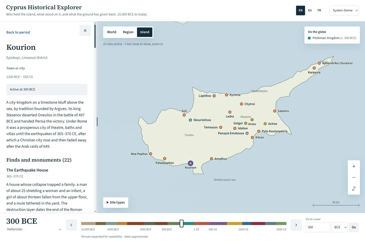This screenshot has height=243, width=365.
Task: Click the Salamis site marker
Action: click(x=275, y=111)
